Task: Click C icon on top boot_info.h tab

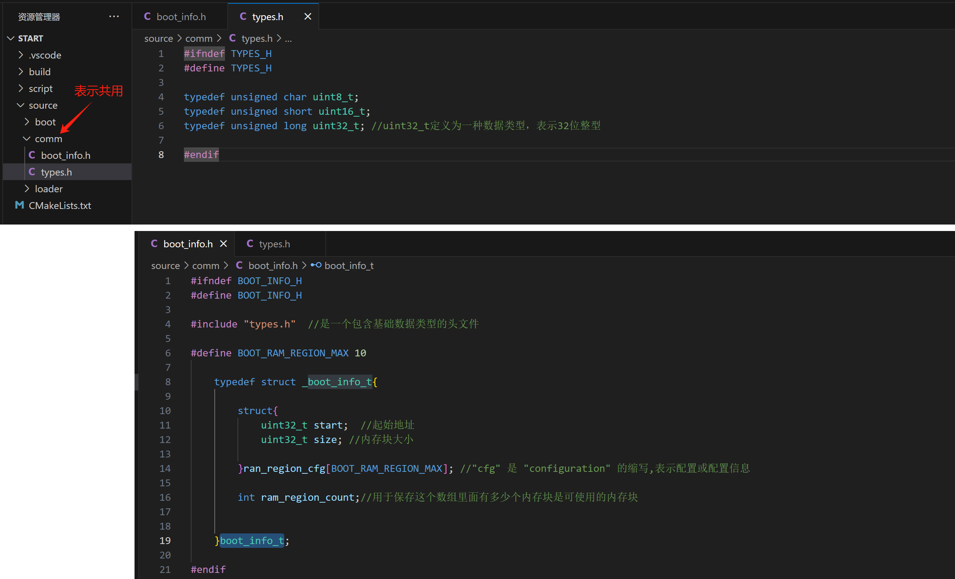Action: [147, 16]
